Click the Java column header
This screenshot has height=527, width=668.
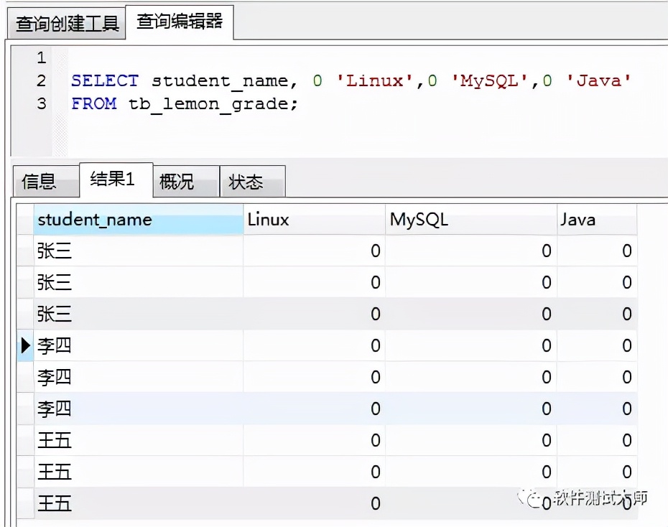[x=596, y=220]
